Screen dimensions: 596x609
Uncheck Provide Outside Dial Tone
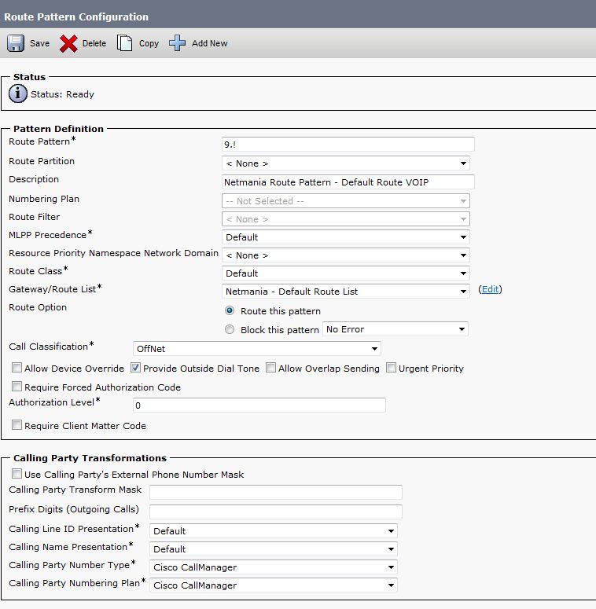pyautogui.click(x=135, y=368)
